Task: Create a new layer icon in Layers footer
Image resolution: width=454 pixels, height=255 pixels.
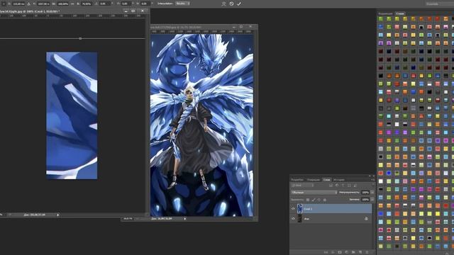Action: (360, 252)
